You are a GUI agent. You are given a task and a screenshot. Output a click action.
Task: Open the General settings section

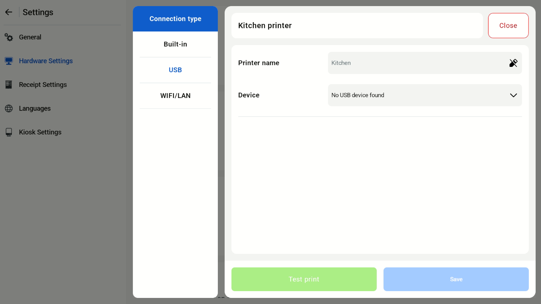(x=30, y=37)
